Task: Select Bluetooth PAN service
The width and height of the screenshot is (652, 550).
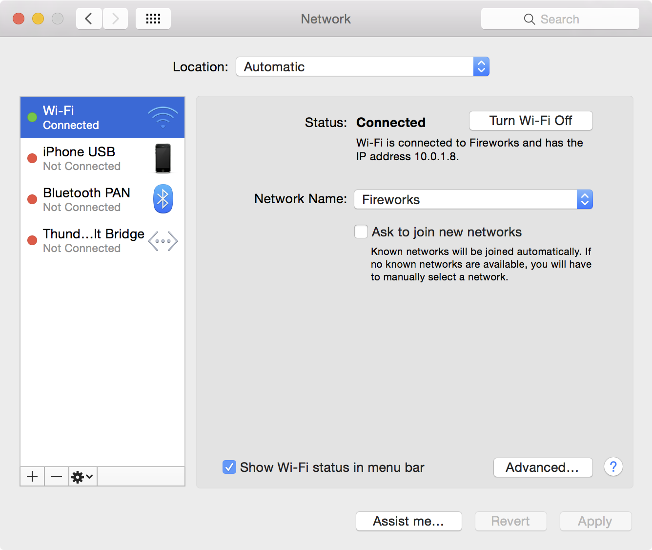Action: click(x=102, y=199)
